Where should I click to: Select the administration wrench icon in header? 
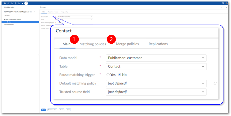[x=23, y=3]
